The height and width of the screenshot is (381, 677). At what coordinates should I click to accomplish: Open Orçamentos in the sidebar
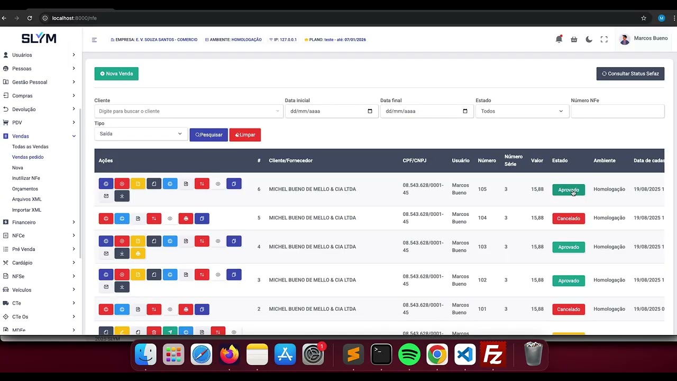click(25, 189)
